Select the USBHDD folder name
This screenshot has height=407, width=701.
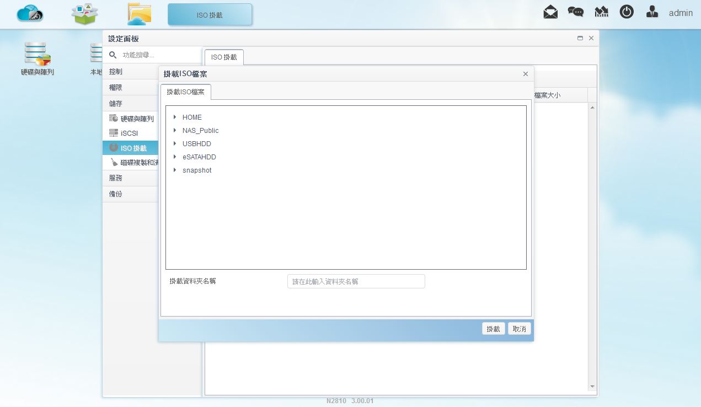coord(197,143)
